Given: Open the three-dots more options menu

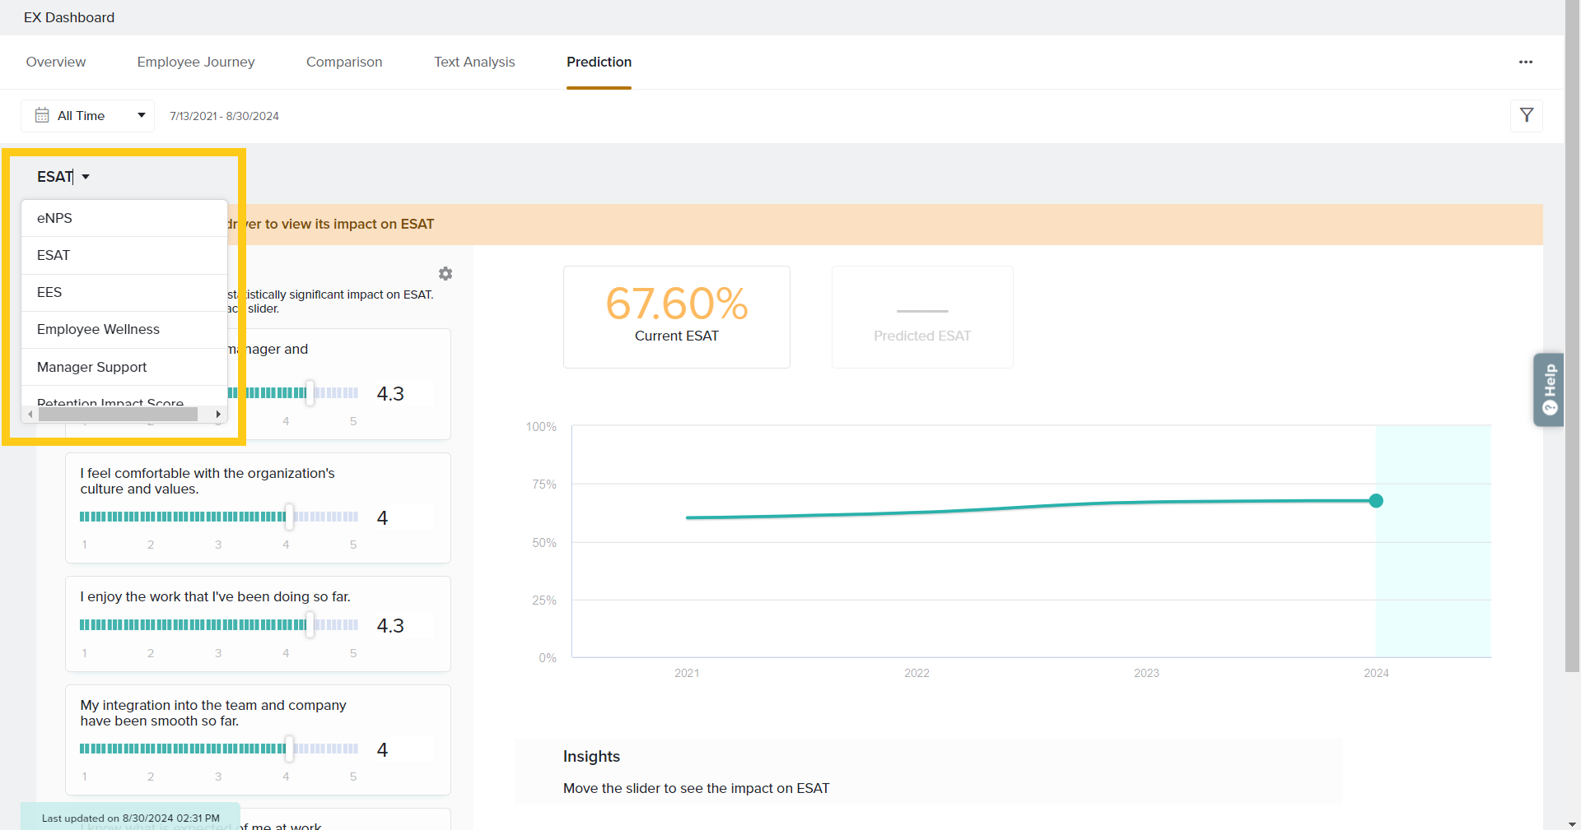Looking at the screenshot, I should 1525,63.
